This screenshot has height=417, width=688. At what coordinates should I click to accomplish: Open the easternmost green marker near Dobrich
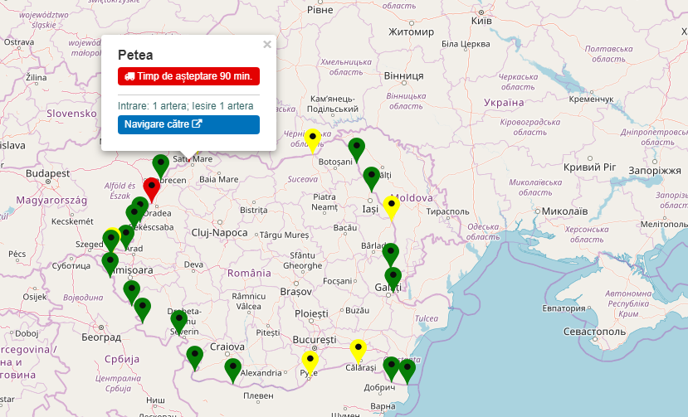pyautogui.click(x=407, y=371)
